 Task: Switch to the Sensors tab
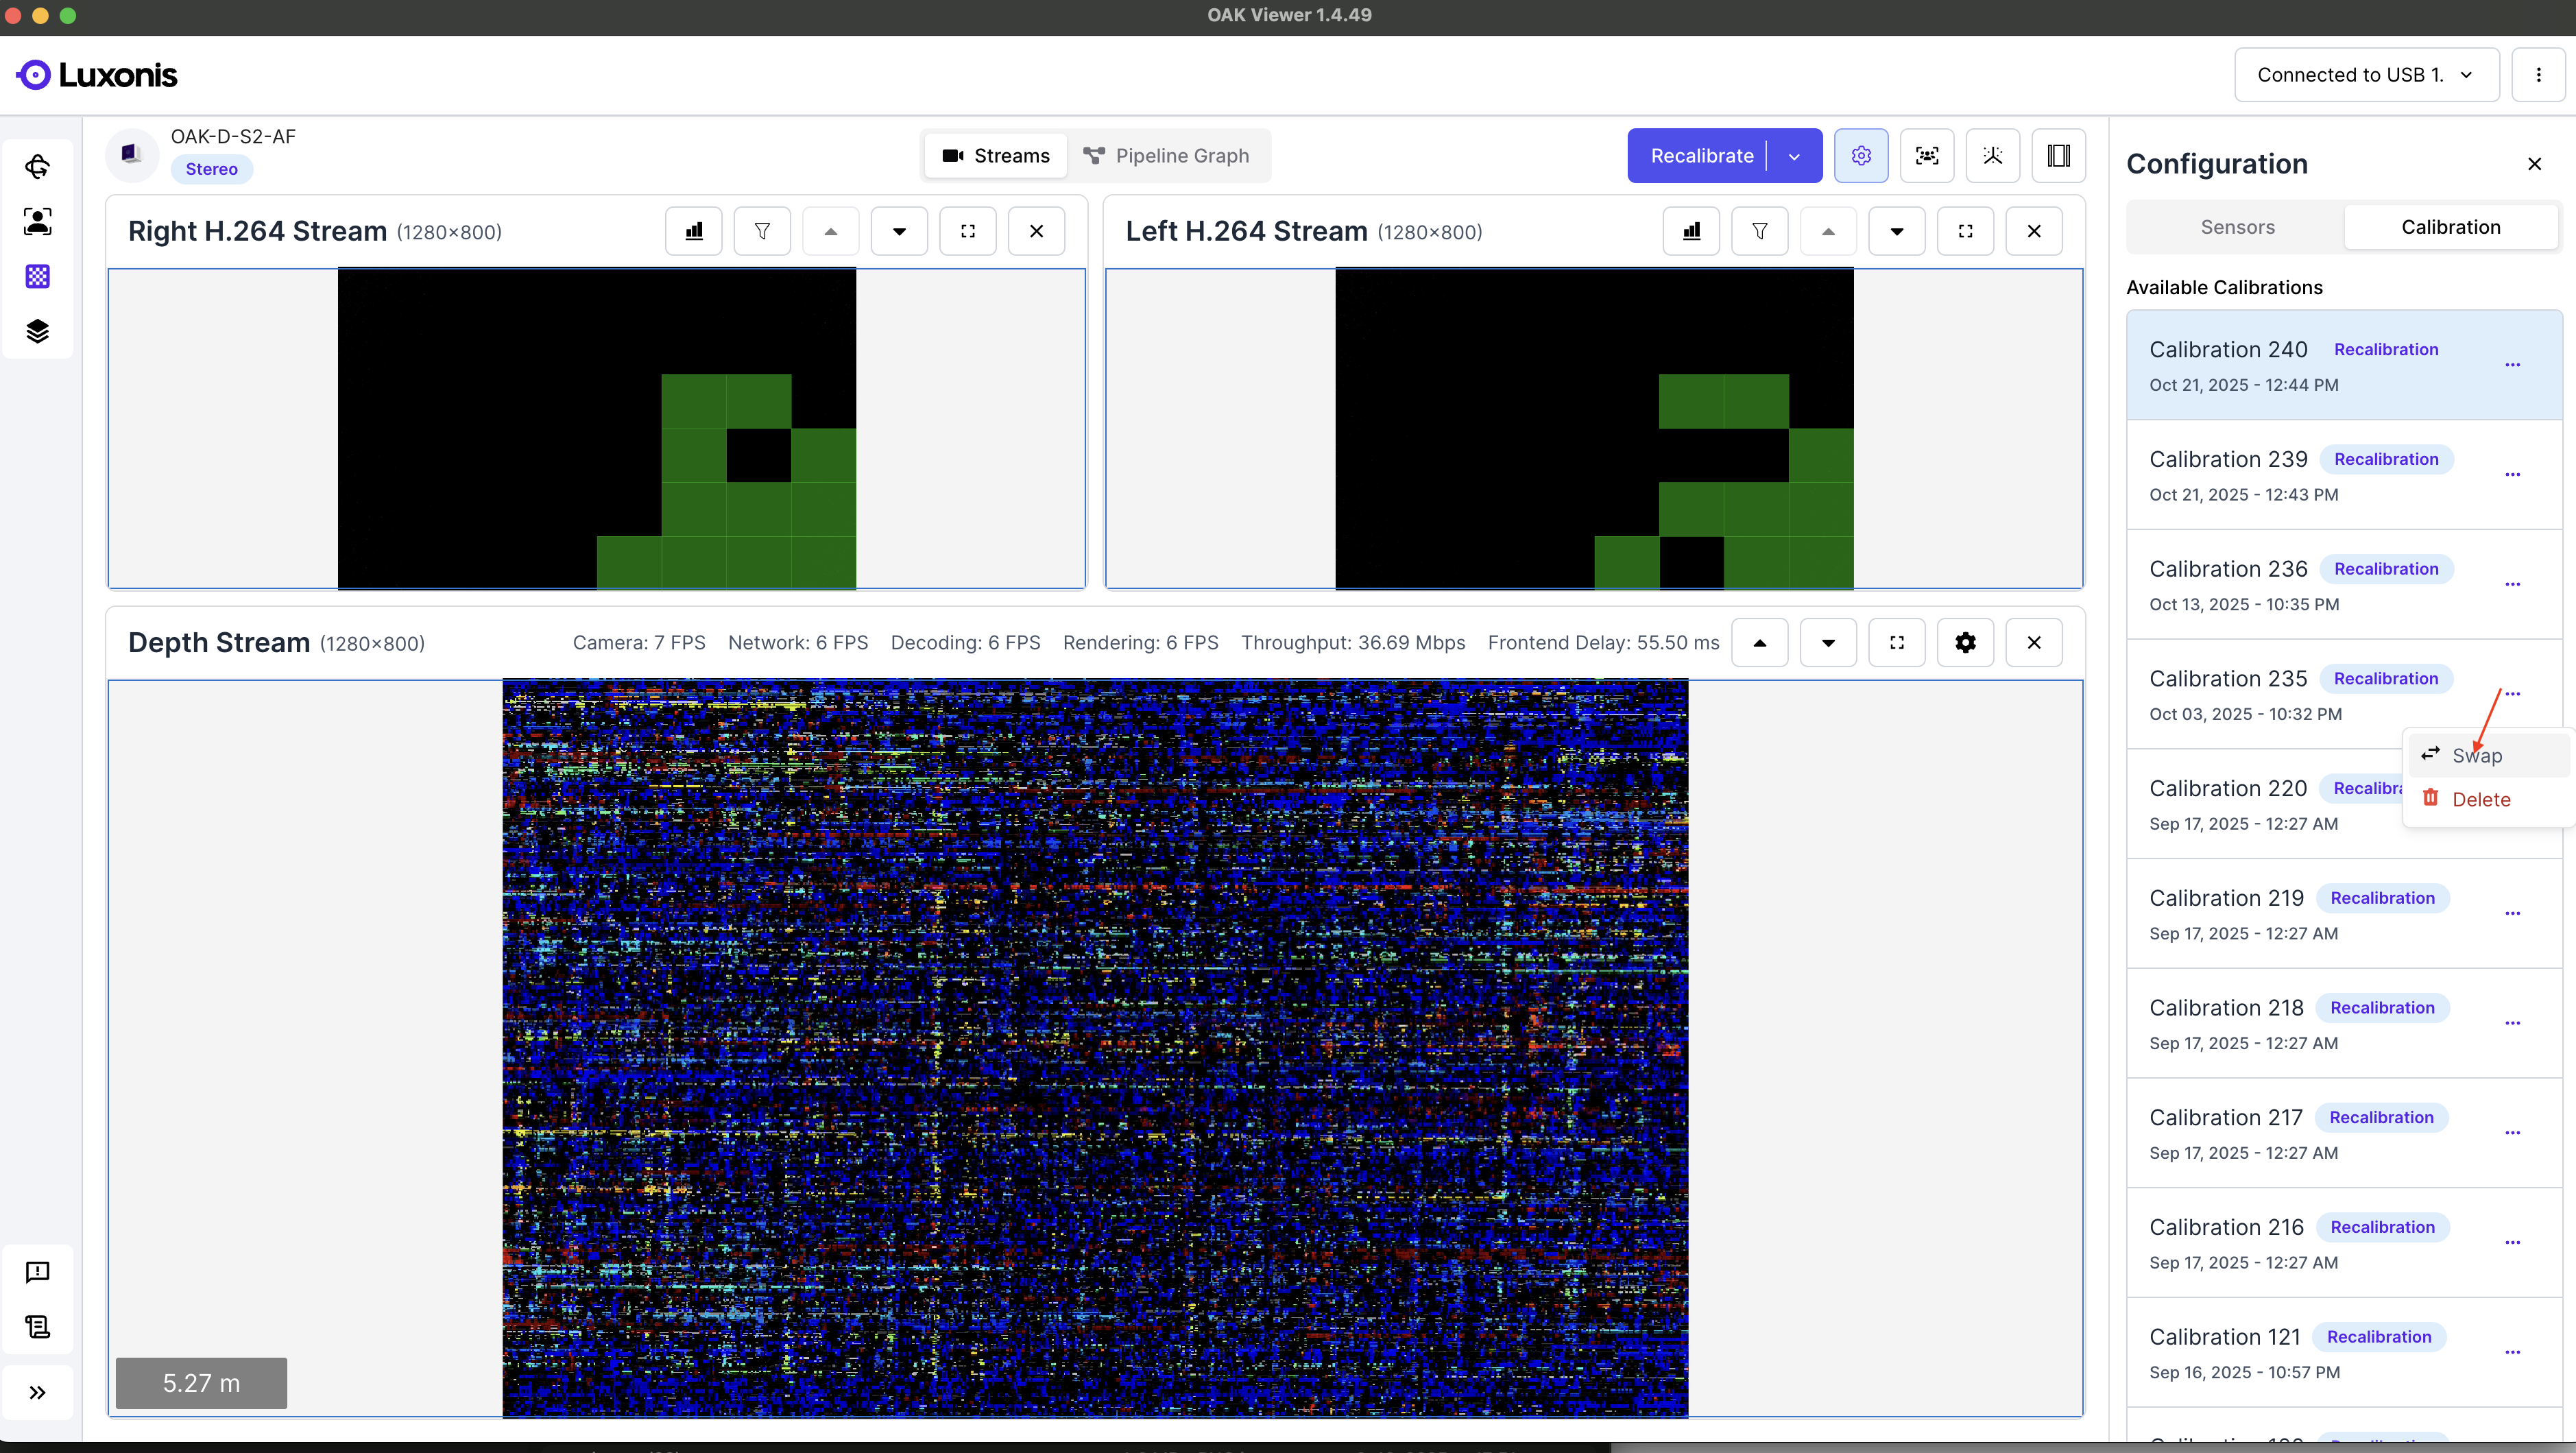pyautogui.click(x=2237, y=227)
